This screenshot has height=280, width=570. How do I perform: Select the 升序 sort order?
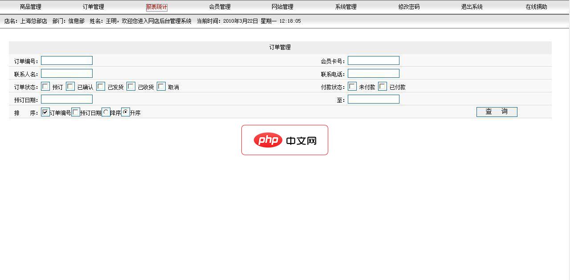(x=126, y=112)
